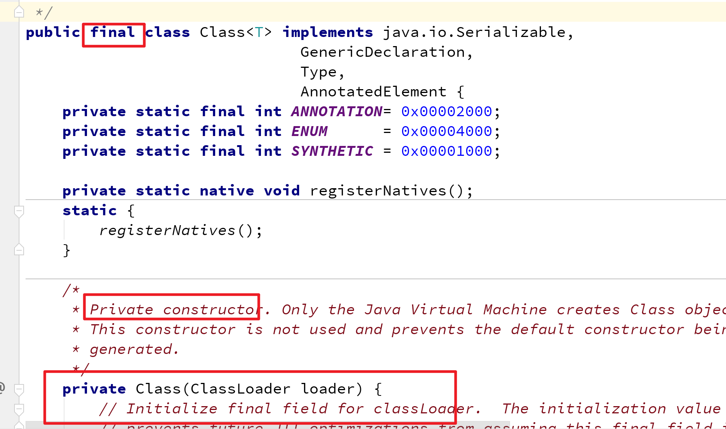The image size is (726, 429).
Task: Place cursor on the ENUM constant
Action: coord(309,131)
